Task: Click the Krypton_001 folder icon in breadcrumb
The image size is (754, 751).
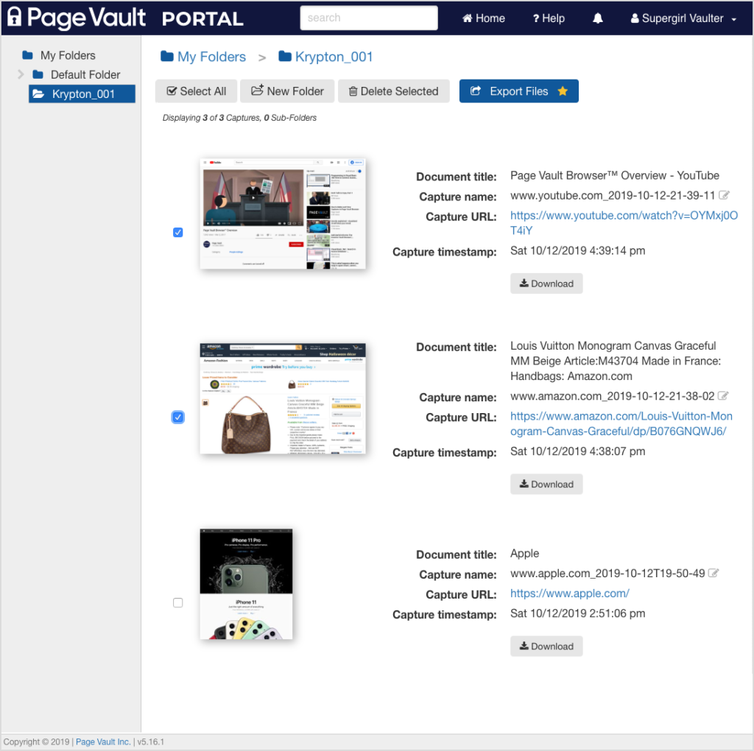Action: pos(285,56)
